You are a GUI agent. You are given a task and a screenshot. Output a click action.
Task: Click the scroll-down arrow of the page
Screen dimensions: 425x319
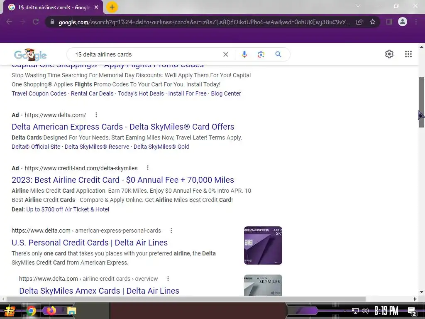click(x=422, y=292)
